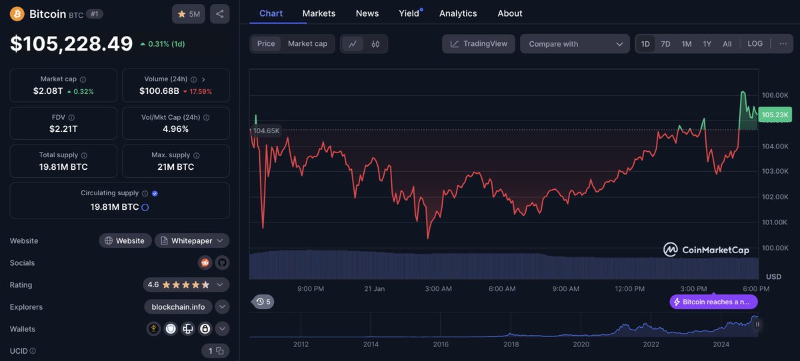Click the $100.68B volume value
This screenshot has width=800, height=361.
point(159,91)
